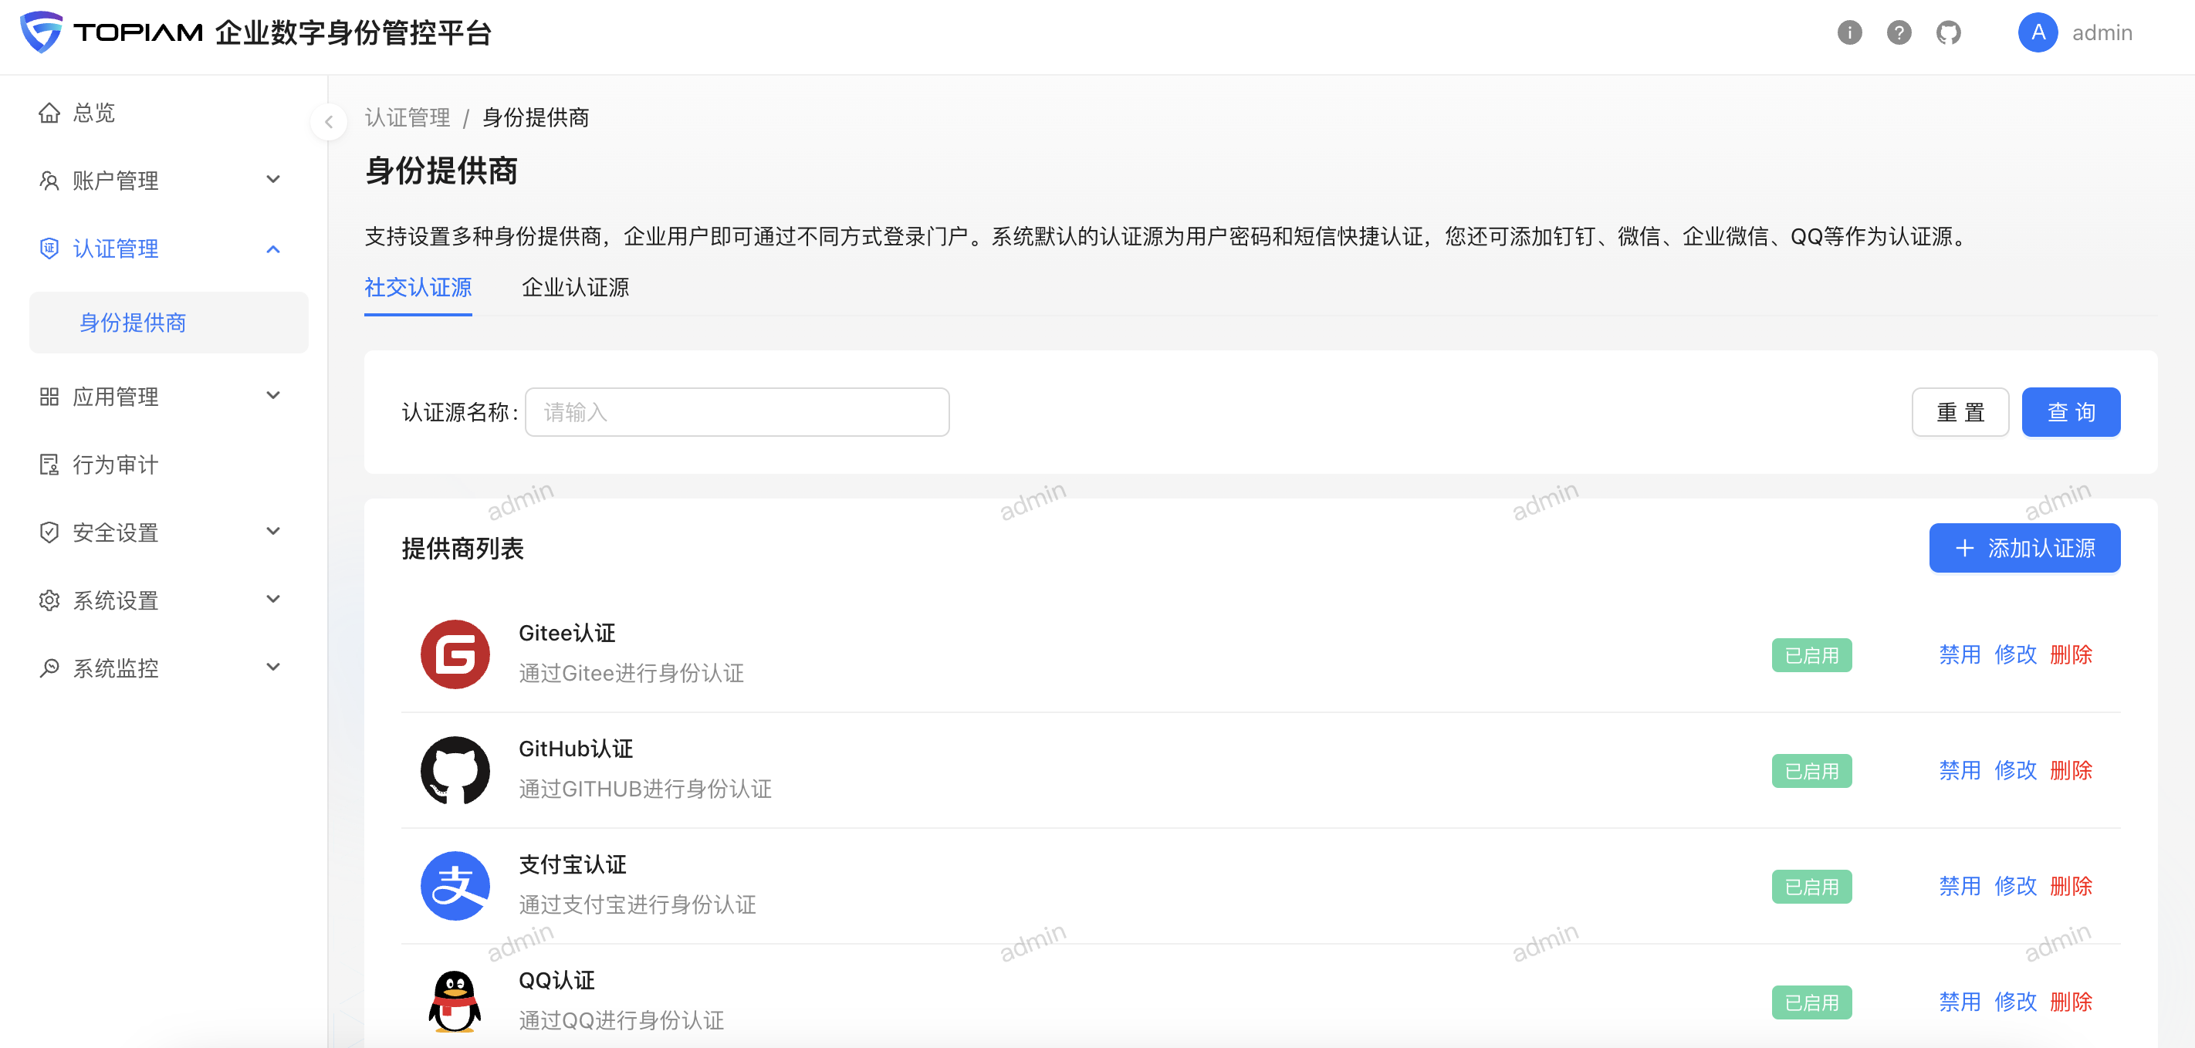The width and height of the screenshot is (2195, 1048).
Task: Delete the QQ认证 provider
Action: click(2071, 1002)
